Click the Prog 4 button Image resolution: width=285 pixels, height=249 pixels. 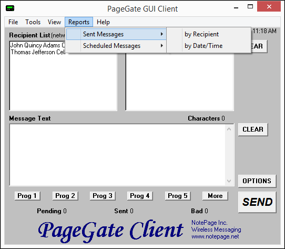[x=140, y=196]
